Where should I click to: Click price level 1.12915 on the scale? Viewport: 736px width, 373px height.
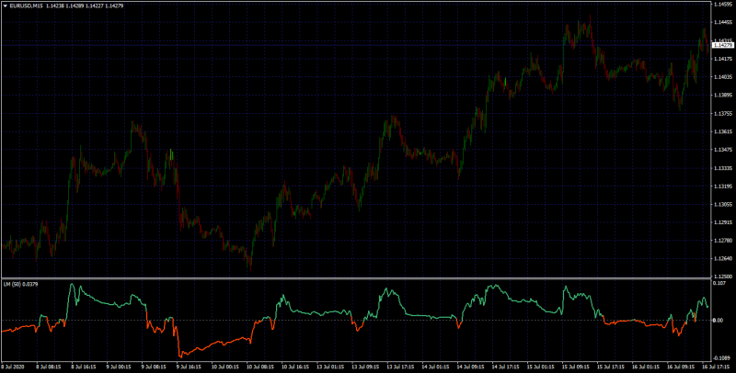tap(723, 222)
